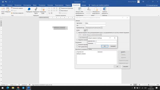Image resolution: width=160 pixels, height=90 pixels.
Task: Click the zoom slider handle
Action: coord(148,85)
